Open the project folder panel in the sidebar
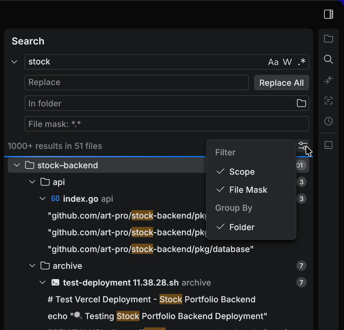 (x=328, y=39)
